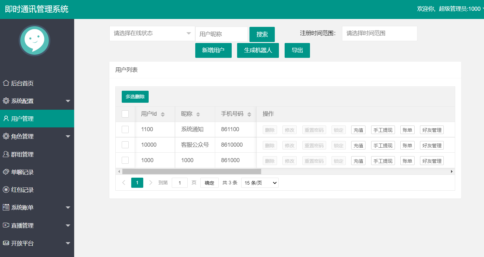This screenshot has height=257, width=484.
Task: Check the box for user 10000
Action: [x=125, y=145]
